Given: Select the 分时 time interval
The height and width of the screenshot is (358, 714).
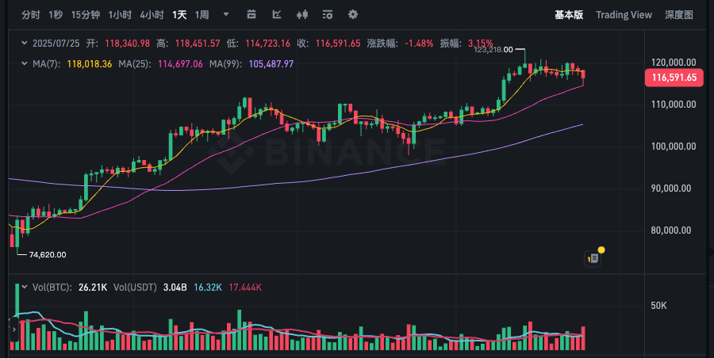Looking at the screenshot, I should pyautogui.click(x=30, y=14).
